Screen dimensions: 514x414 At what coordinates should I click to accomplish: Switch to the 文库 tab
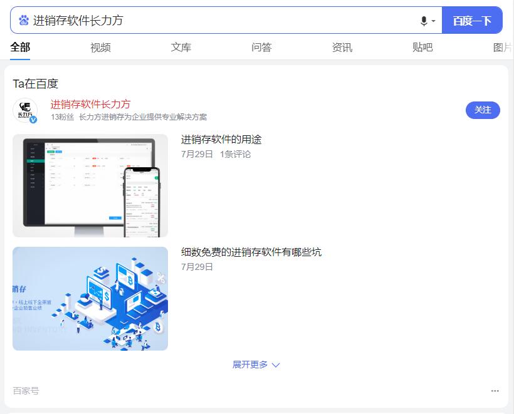click(181, 48)
